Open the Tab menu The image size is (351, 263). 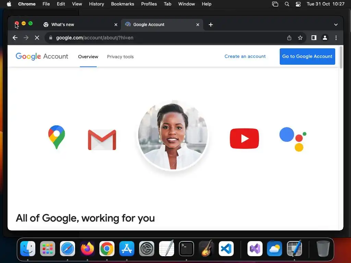click(x=167, y=4)
